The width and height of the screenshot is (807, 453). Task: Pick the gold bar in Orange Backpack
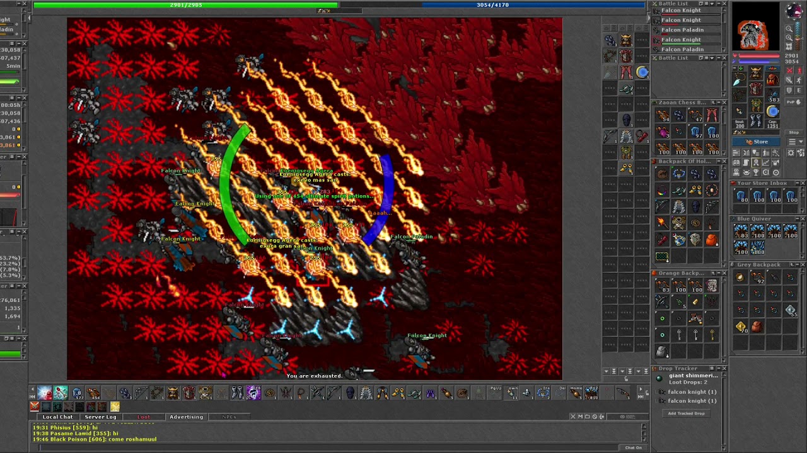point(695,302)
